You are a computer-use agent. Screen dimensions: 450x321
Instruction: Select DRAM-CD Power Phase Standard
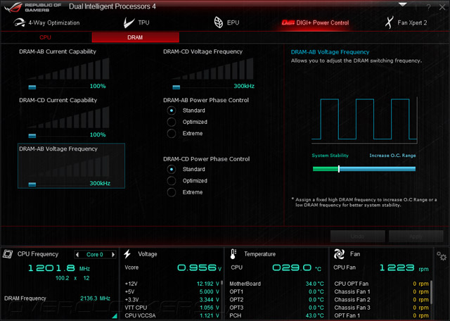click(x=172, y=169)
